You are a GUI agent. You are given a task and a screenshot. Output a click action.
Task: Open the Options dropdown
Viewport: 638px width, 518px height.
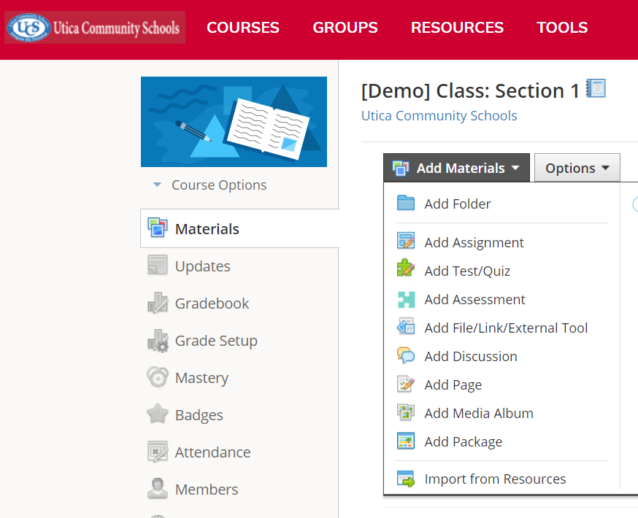click(x=577, y=168)
